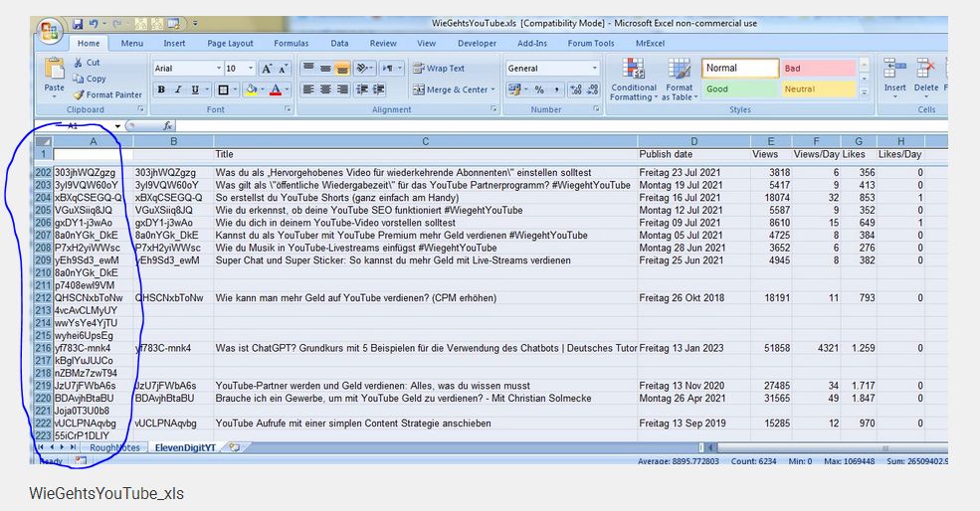Screen dimensions: 980x511
Task: Open the round Office Button menu
Action: pyautogui.click(x=49, y=31)
